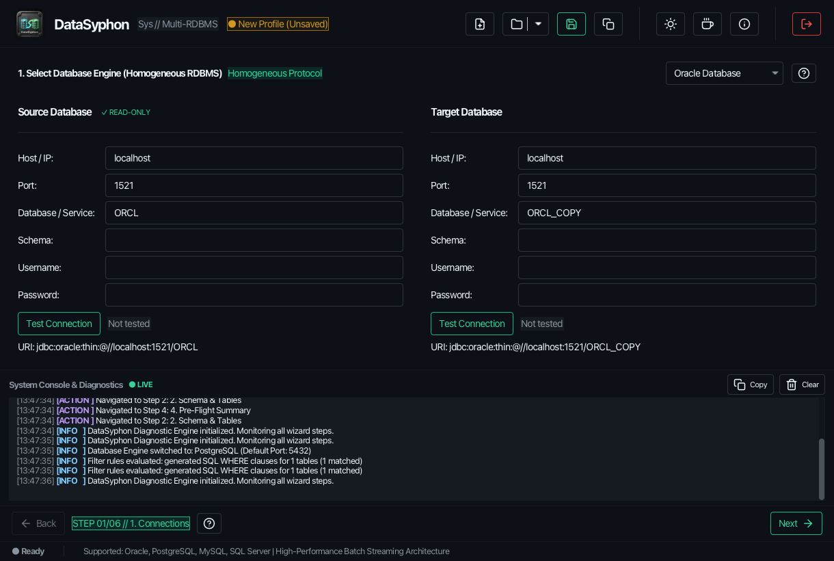Open a profile using the folder icon
834x561 pixels.
516,24
